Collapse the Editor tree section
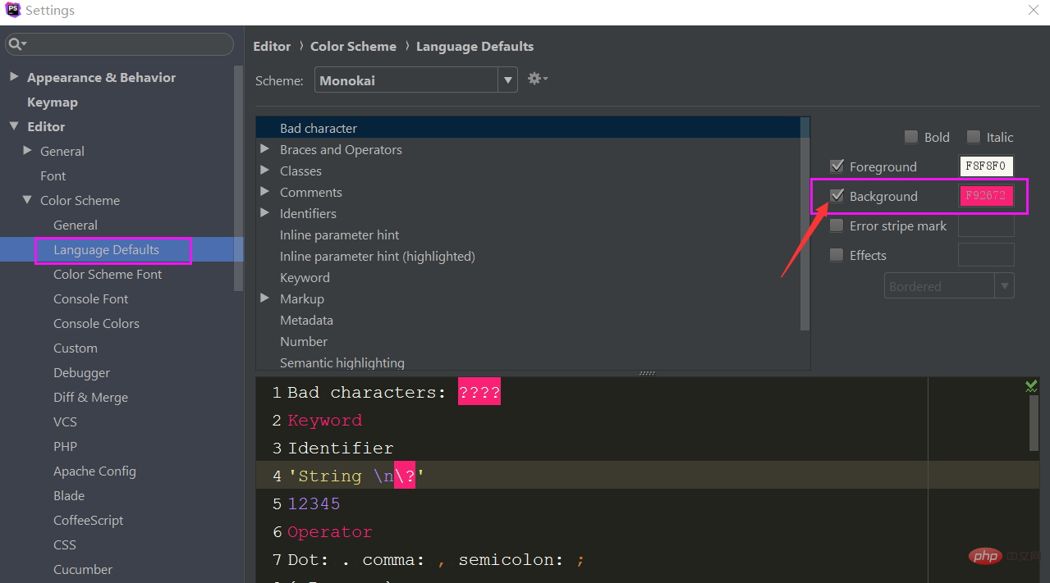The height and width of the screenshot is (583, 1050). pyautogui.click(x=14, y=126)
